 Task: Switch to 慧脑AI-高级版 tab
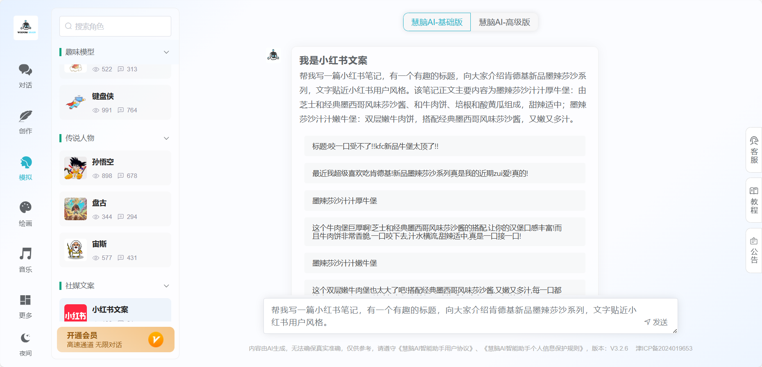tap(504, 22)
